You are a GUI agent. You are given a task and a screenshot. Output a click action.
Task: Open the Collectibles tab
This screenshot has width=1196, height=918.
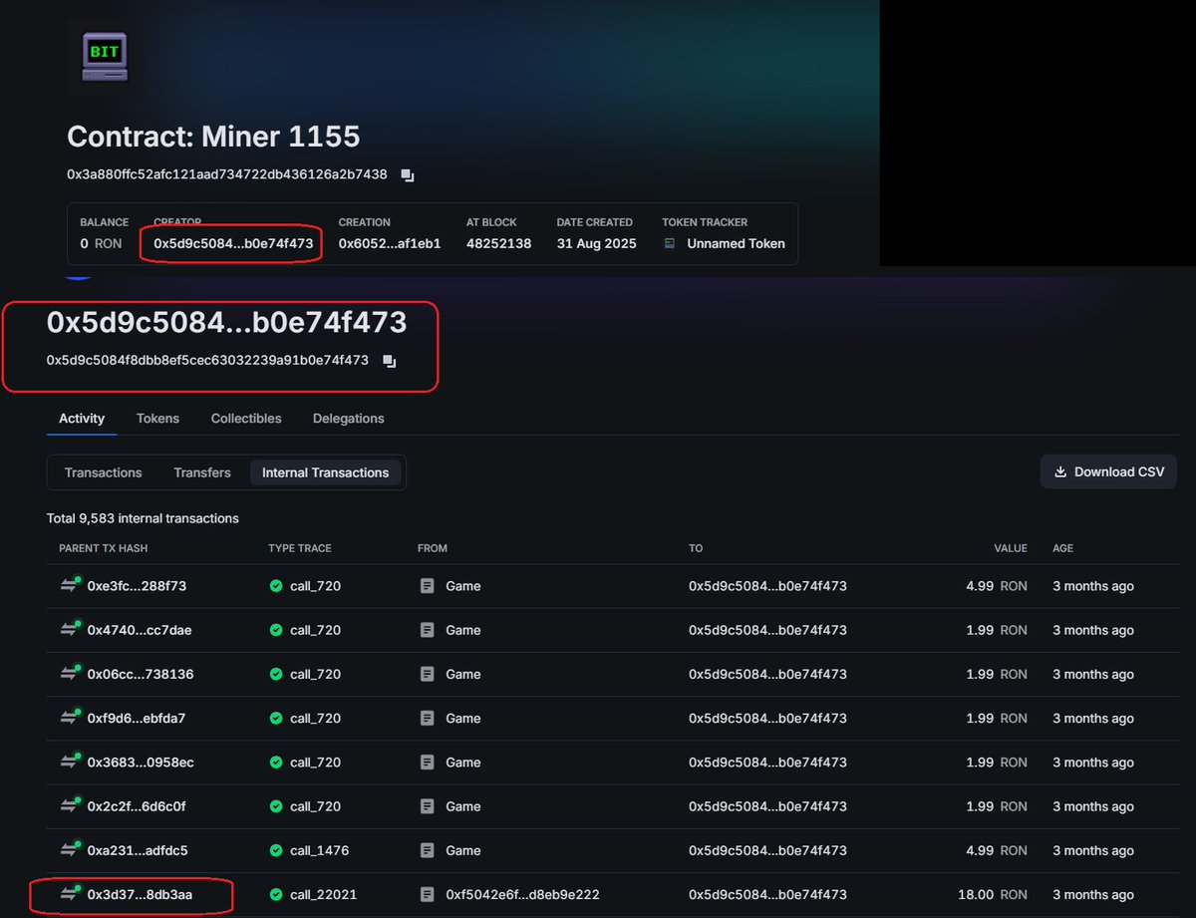(246, 419)
